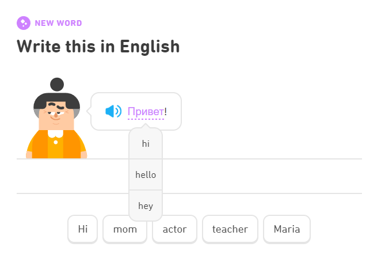Click the "NEW WORD" label text

(58, 24)
